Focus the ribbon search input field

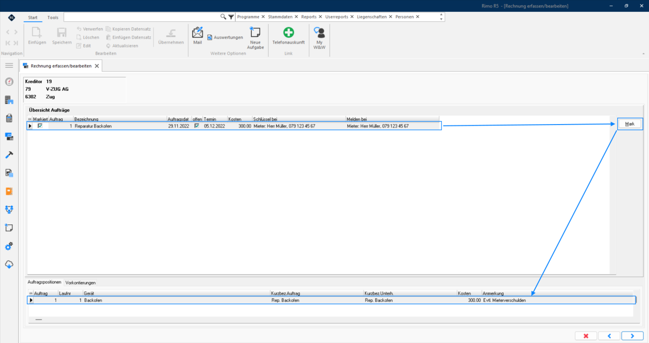[x=142, y=17]
